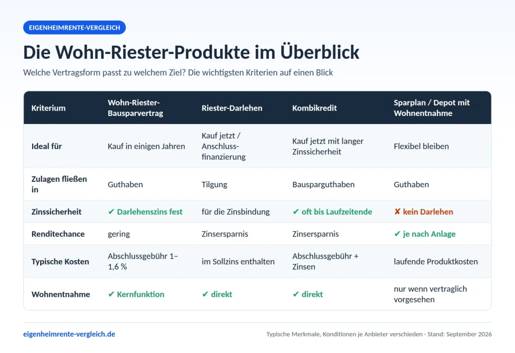Click the text je nach Anlage
Screen dimensions: 515x353
coord(430,234)
